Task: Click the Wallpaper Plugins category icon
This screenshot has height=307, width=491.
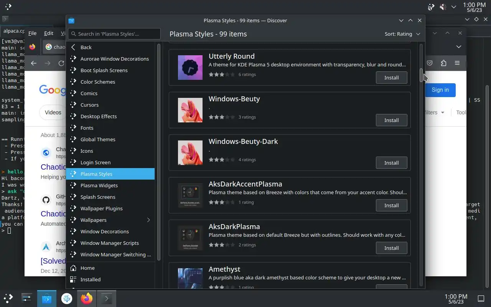Action: point(73,208)
